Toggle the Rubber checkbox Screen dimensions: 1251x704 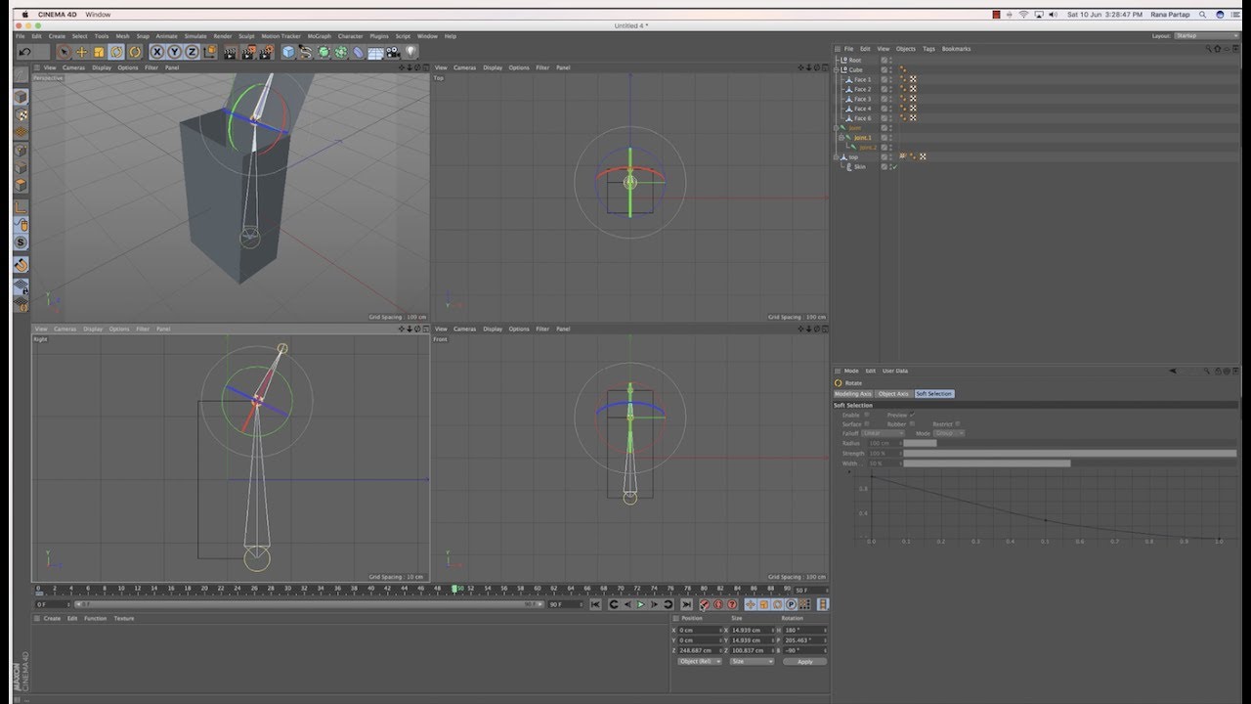point(912,424)
